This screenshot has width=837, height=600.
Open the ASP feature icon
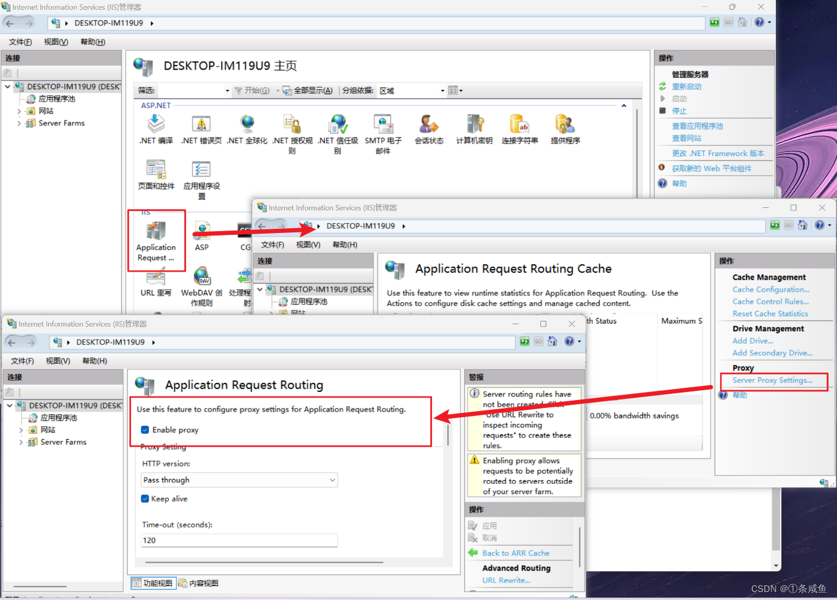point(202,231)
